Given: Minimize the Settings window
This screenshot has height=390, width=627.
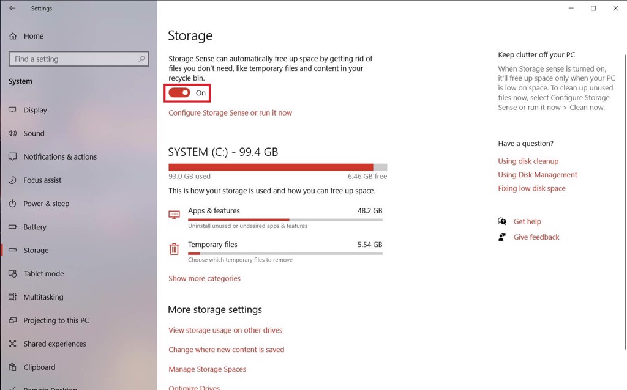Looking at the screenshot, I should click(571, 8).
